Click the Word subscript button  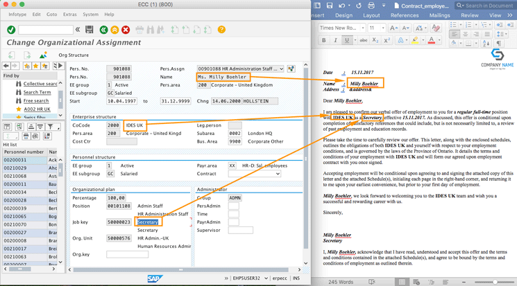[375, 40]
